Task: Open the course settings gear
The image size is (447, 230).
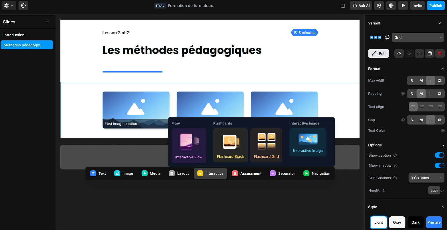Action: click(x=379, y=5)
